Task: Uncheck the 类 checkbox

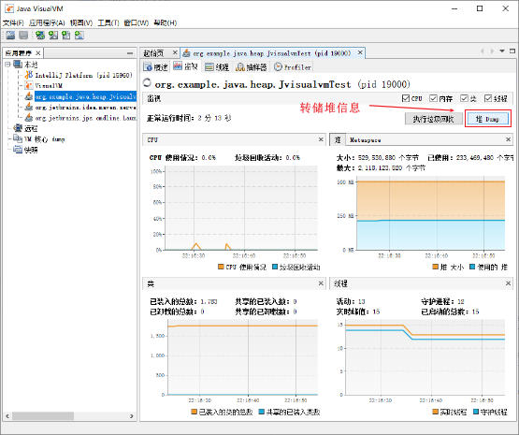Action: click(465, 98)
